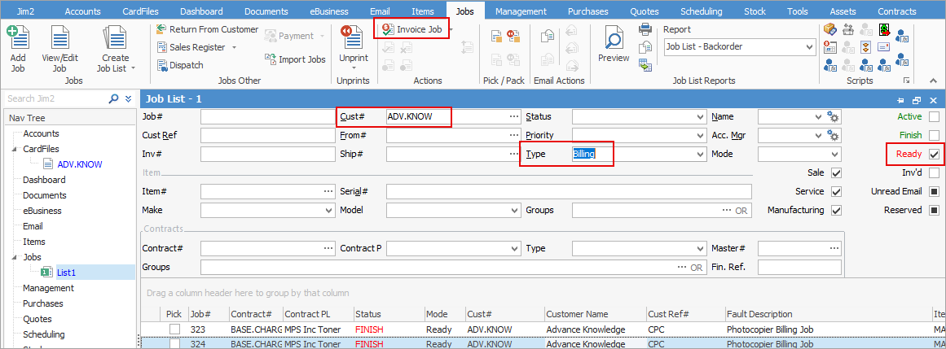Open the Model dropdown
Image resolution: width=946 pixels, height=349 pixels.
pyautogui.click(x=515, y=211)
